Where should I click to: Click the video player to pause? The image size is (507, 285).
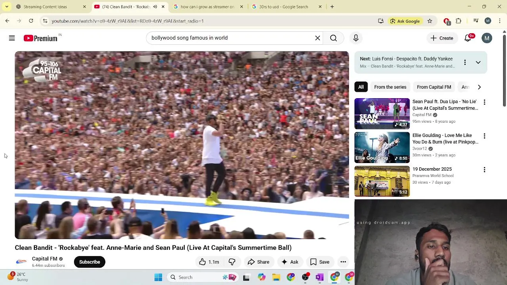(x=182, y=145)
